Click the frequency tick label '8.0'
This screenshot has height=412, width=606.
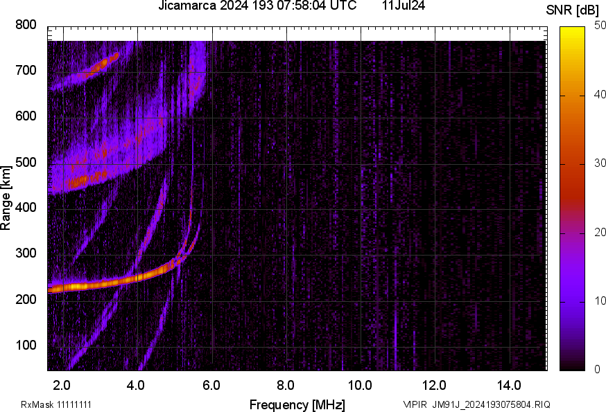tap(286, 386)
